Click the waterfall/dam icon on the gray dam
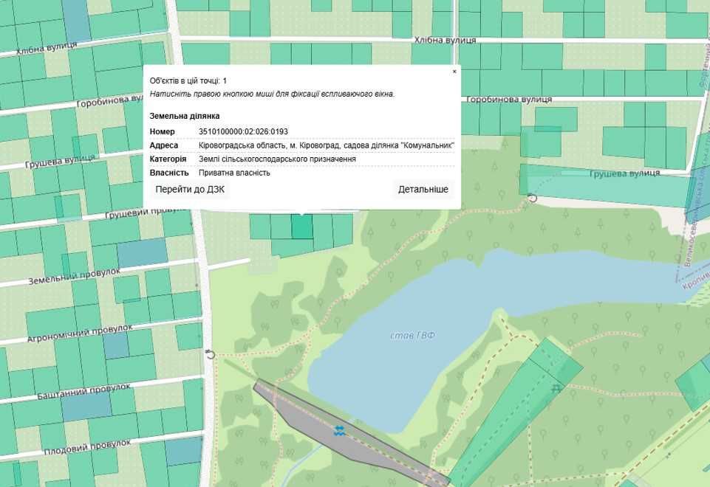 pos(340,430)
